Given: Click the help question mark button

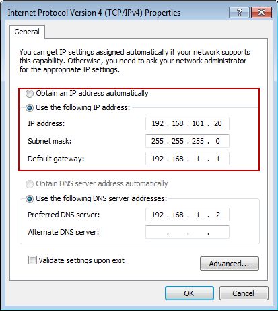Looking at the screenshot, I should pos(239,12).
